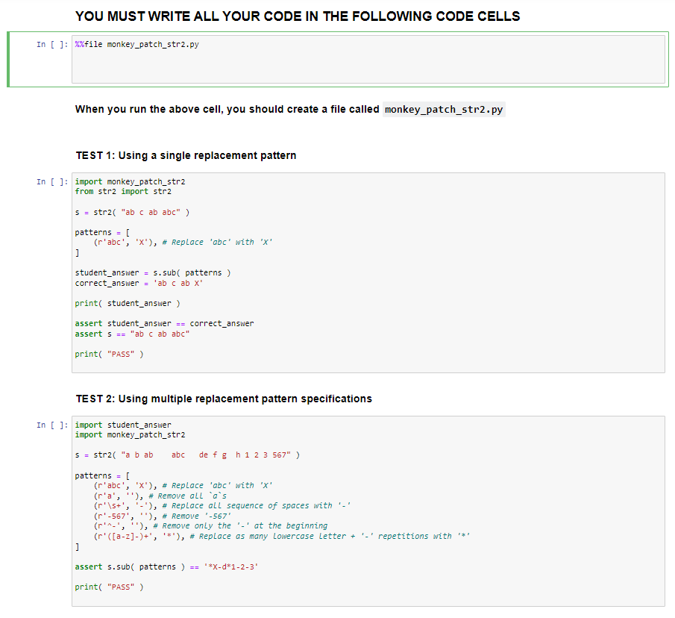Click the Remove all a's comment in TEST 2

[186, 496]
